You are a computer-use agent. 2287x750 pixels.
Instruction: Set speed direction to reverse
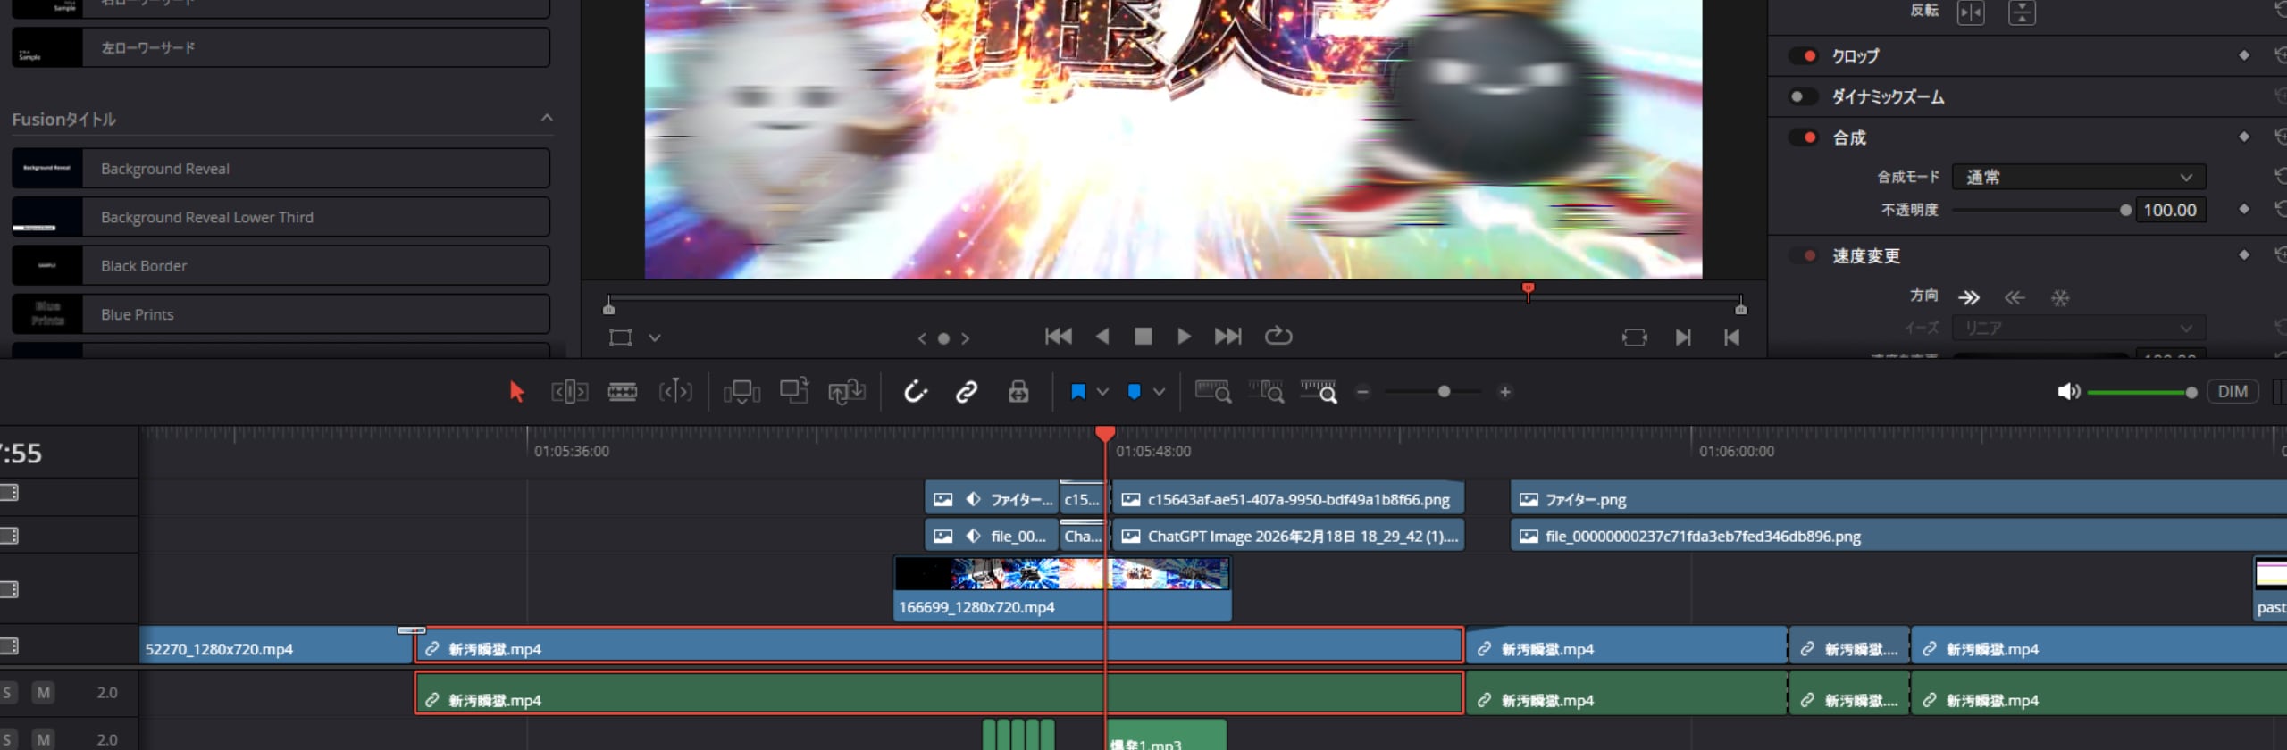(2015, 297)
